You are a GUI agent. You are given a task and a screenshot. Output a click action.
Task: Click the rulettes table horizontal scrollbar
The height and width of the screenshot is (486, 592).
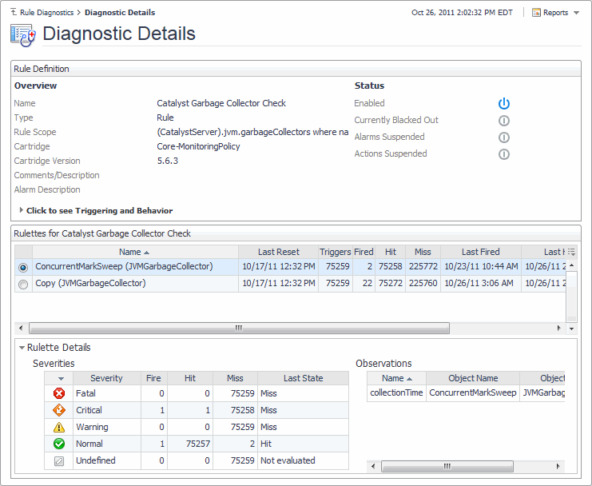(239, 329)
